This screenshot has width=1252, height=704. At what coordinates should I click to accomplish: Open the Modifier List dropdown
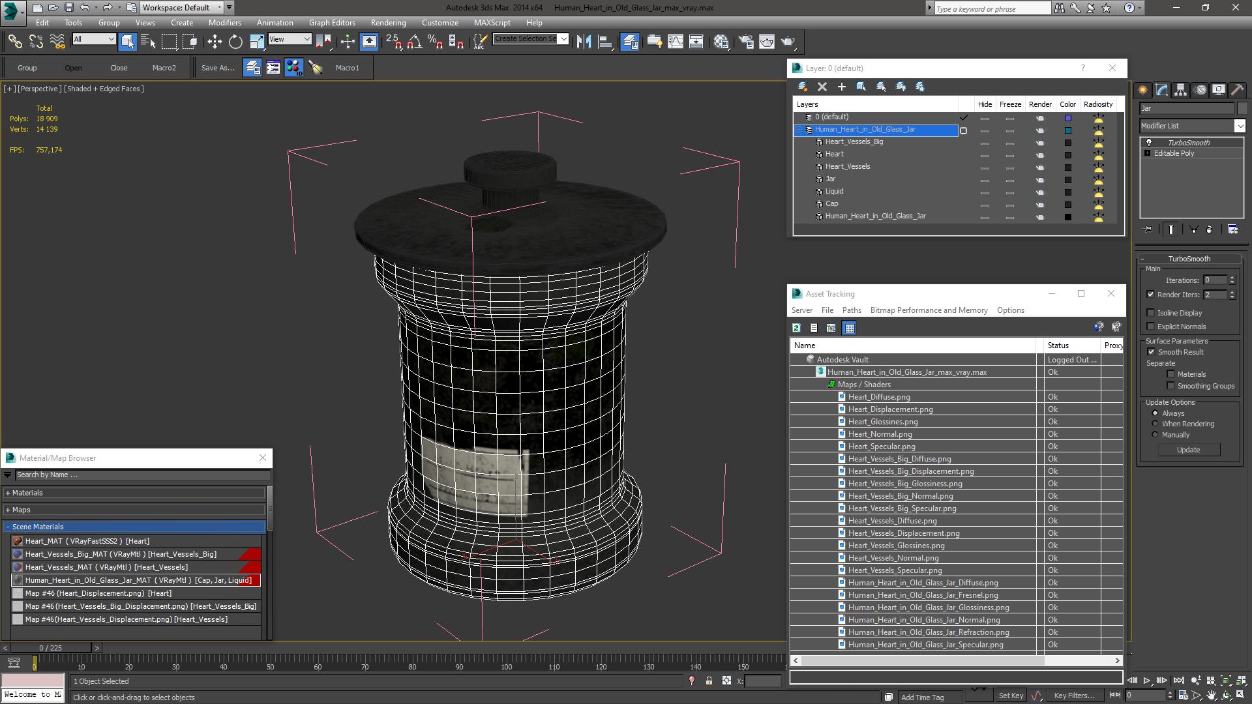[x=1192, y=126]
